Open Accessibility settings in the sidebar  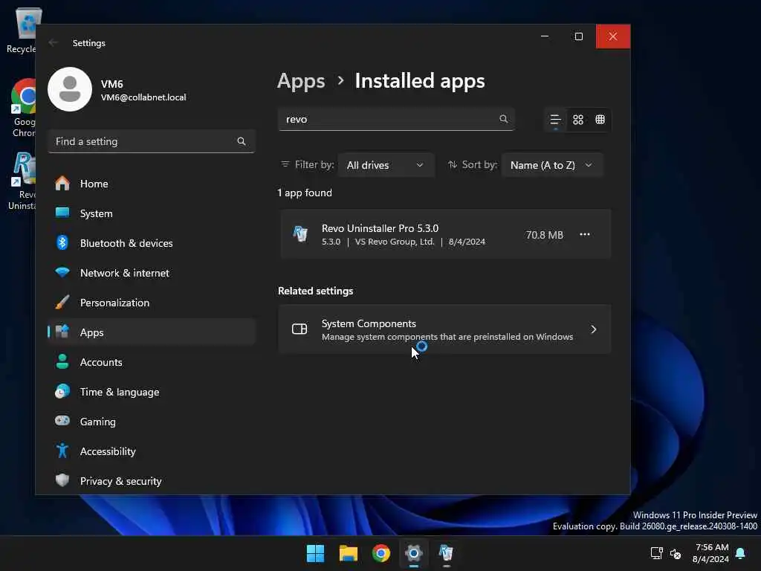(152, 451)
